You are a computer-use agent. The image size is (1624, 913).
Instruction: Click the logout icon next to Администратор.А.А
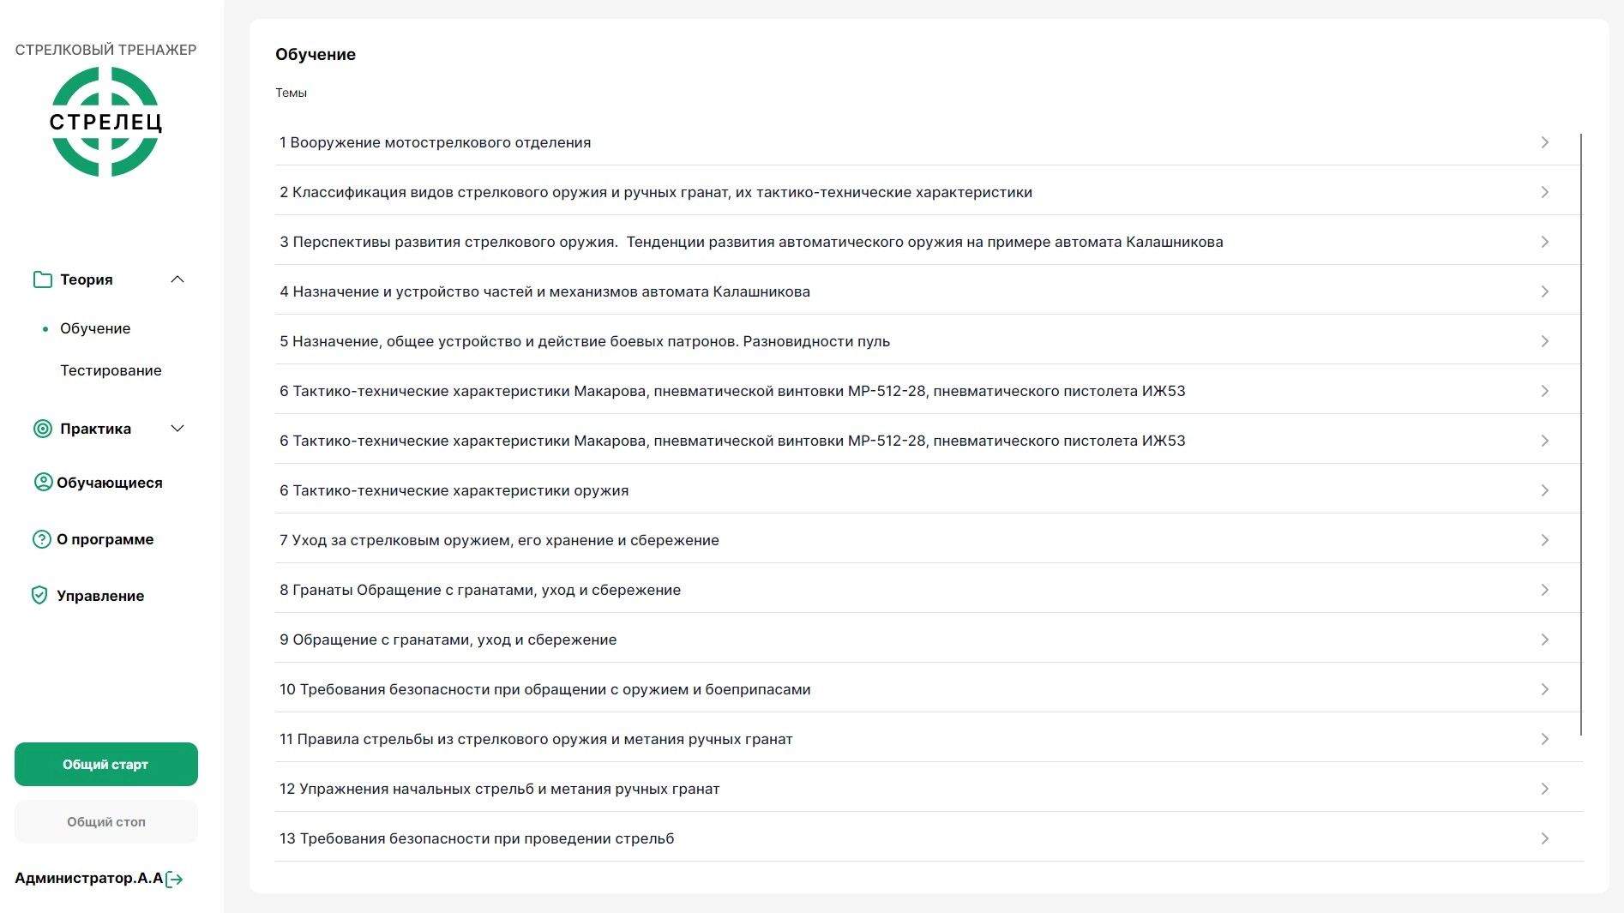pyautogui.click(x=174, y=879)
